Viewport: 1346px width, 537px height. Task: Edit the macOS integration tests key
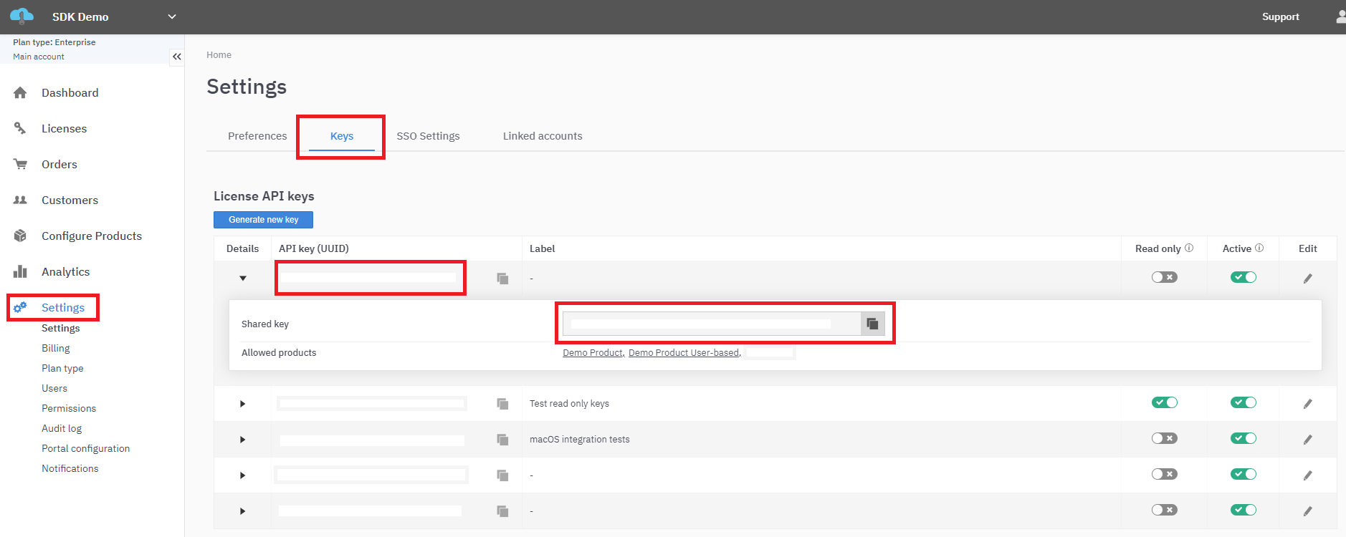(x=1307, y=440)
